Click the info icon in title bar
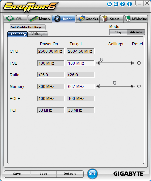Viewport: 151px width, 181px height. [130, 4]
